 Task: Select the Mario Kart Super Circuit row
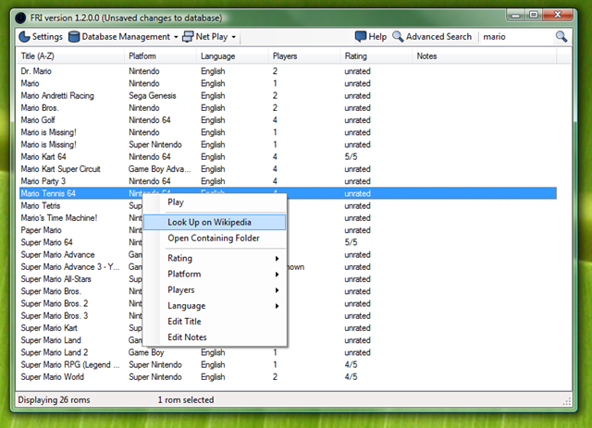288,169
